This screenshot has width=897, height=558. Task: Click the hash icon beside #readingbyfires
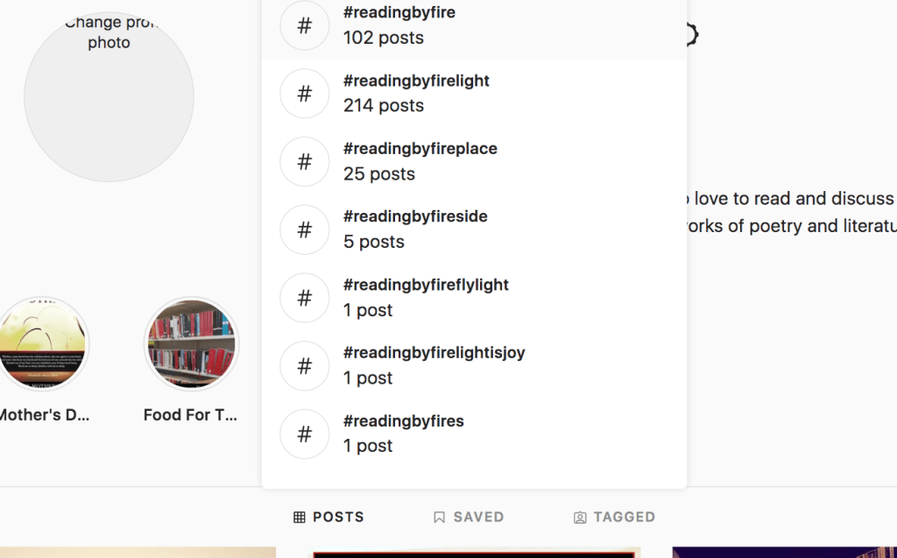(x=304, y=434)
